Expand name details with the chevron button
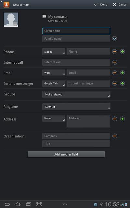This screenshot has height=208, width=130. pos(114,39)
